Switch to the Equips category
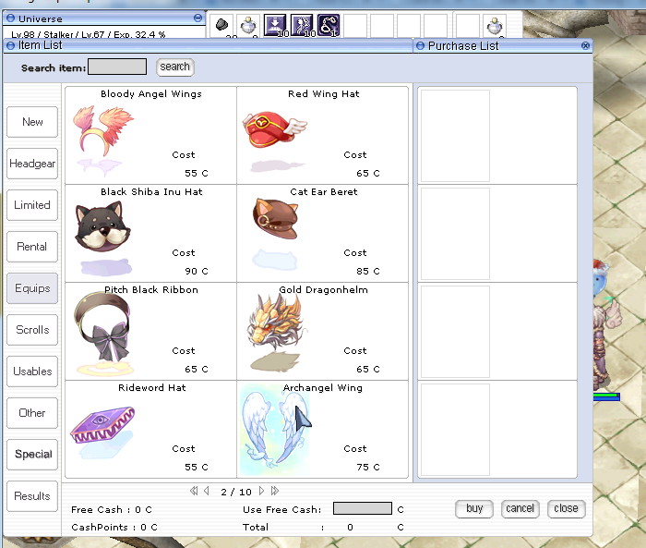 click(x=32, y=288)
